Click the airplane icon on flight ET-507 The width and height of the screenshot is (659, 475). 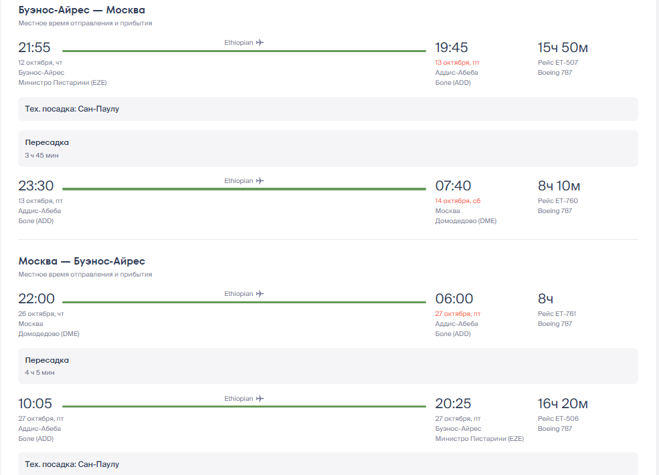[x=260, y=42]
